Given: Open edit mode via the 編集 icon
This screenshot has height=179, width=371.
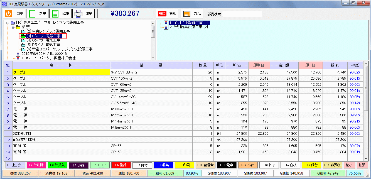Looking at the screenshot, I should 55,13.
